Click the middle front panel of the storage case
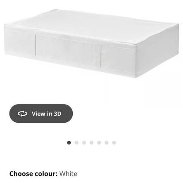Viewport: 183px width, 183px height. (x=68, y=51)
